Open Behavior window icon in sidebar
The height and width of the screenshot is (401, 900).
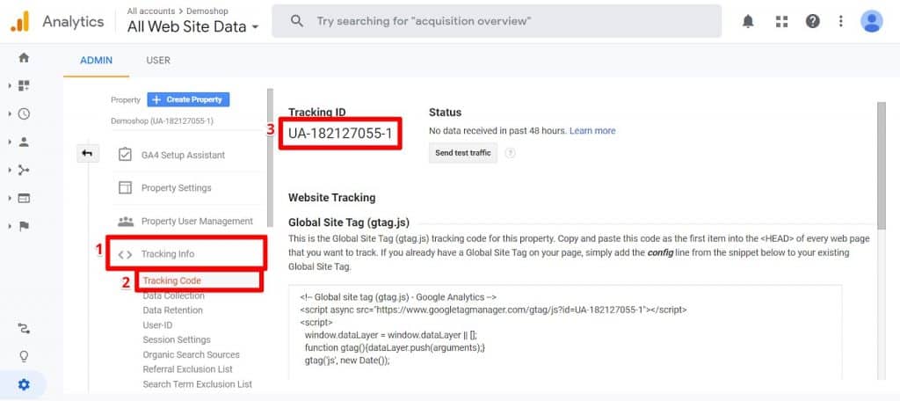tap(24, 198)
